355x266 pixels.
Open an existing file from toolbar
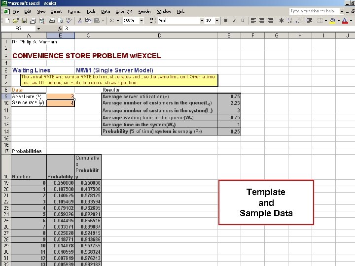click(x=16, y=21)
